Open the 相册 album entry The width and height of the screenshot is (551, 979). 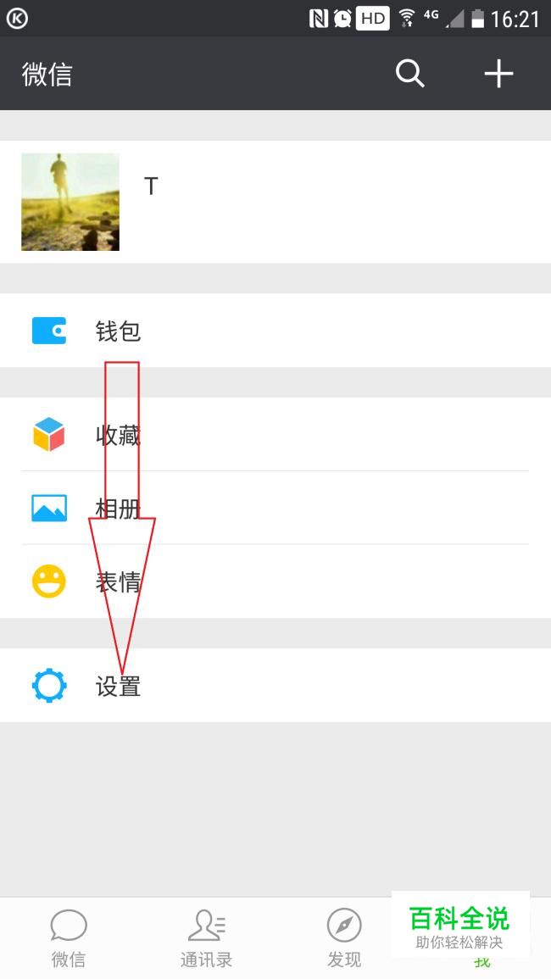[x=275, y=508]
